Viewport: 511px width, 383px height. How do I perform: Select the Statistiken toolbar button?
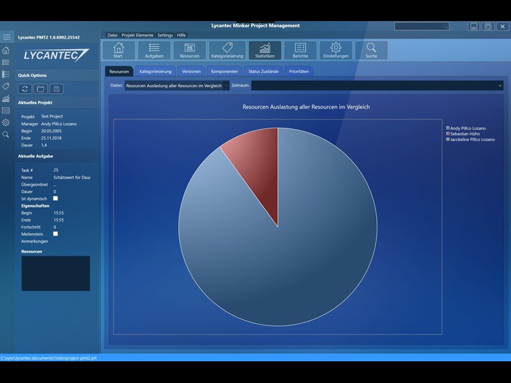tap(265, 50)
